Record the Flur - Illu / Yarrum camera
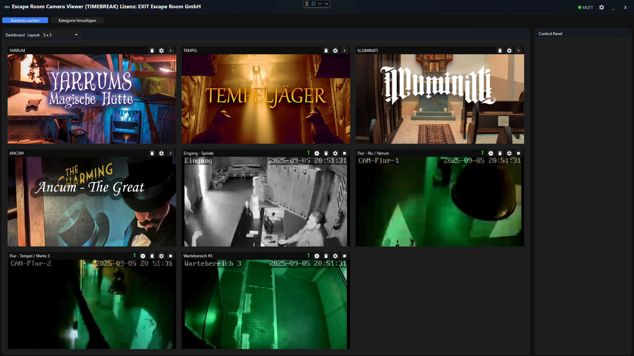634x356 pixels. (491, 153)
